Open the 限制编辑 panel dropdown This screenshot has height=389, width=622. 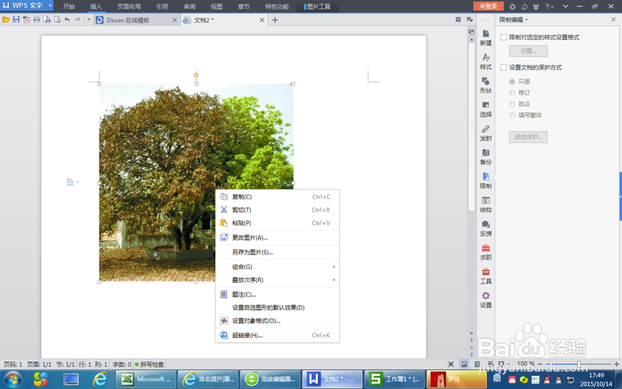click(518, 19)
